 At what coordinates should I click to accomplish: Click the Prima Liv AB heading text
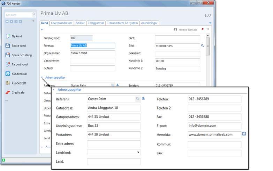(x=54, y=13)
